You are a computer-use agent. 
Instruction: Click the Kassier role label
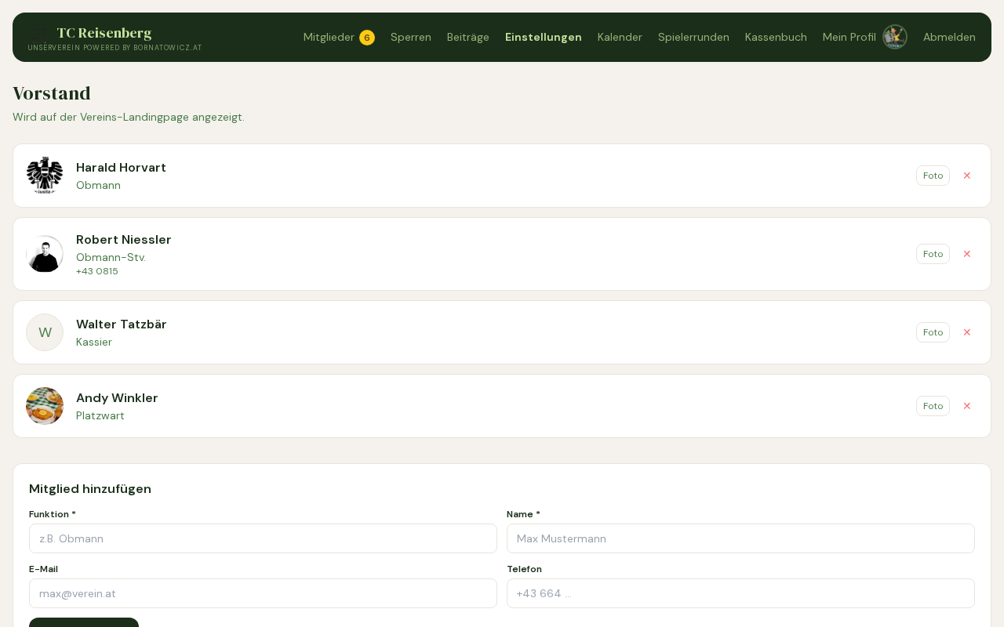pyautogui.click(x=94, y=342)
